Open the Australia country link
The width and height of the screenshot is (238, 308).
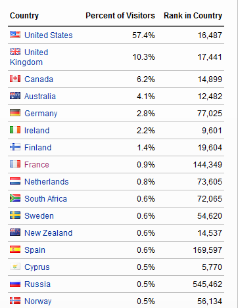pyautogui.click(x=40, y=97)
